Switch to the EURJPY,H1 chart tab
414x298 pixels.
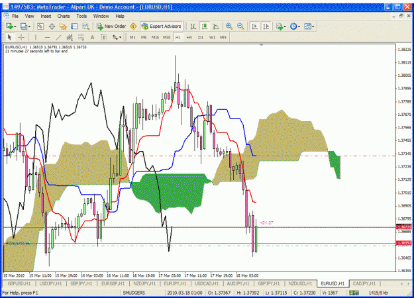tap(175, 283)
